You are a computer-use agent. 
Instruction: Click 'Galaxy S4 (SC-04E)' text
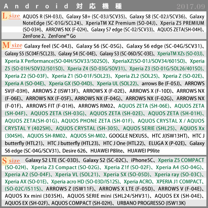[77, 54]
